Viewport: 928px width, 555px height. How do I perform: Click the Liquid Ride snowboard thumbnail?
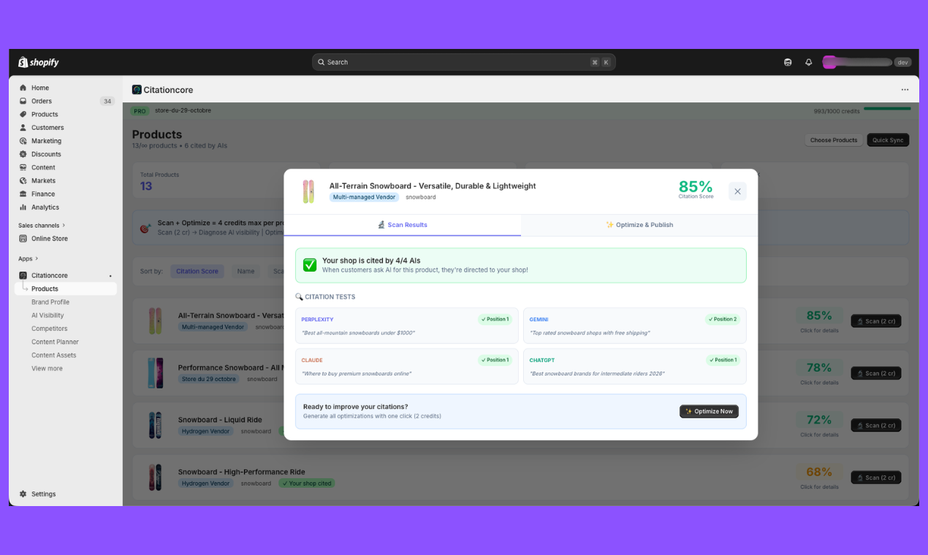click(x=155, y=425)
